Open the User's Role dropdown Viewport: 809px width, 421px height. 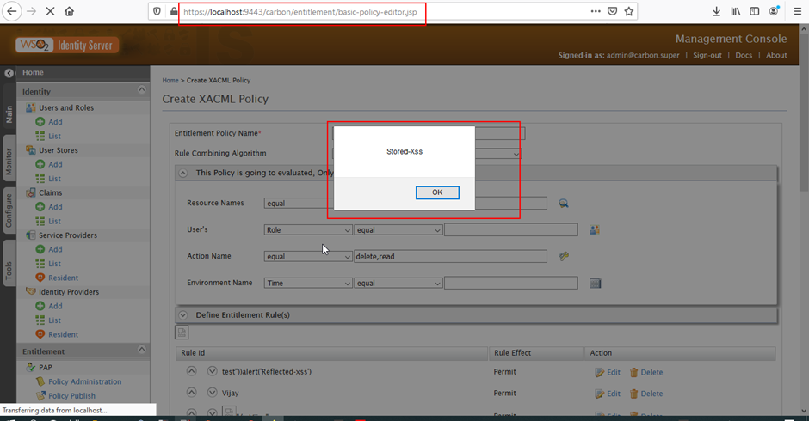308,230
